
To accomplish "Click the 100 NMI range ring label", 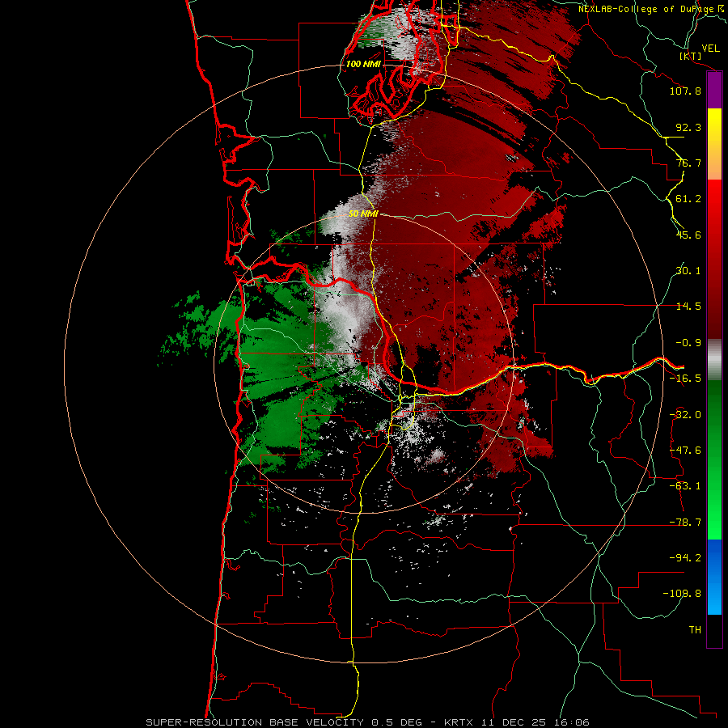I will pos(363,64).
